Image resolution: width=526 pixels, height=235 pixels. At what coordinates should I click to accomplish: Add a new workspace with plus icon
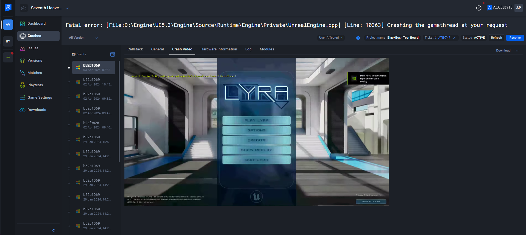point(8,57)
